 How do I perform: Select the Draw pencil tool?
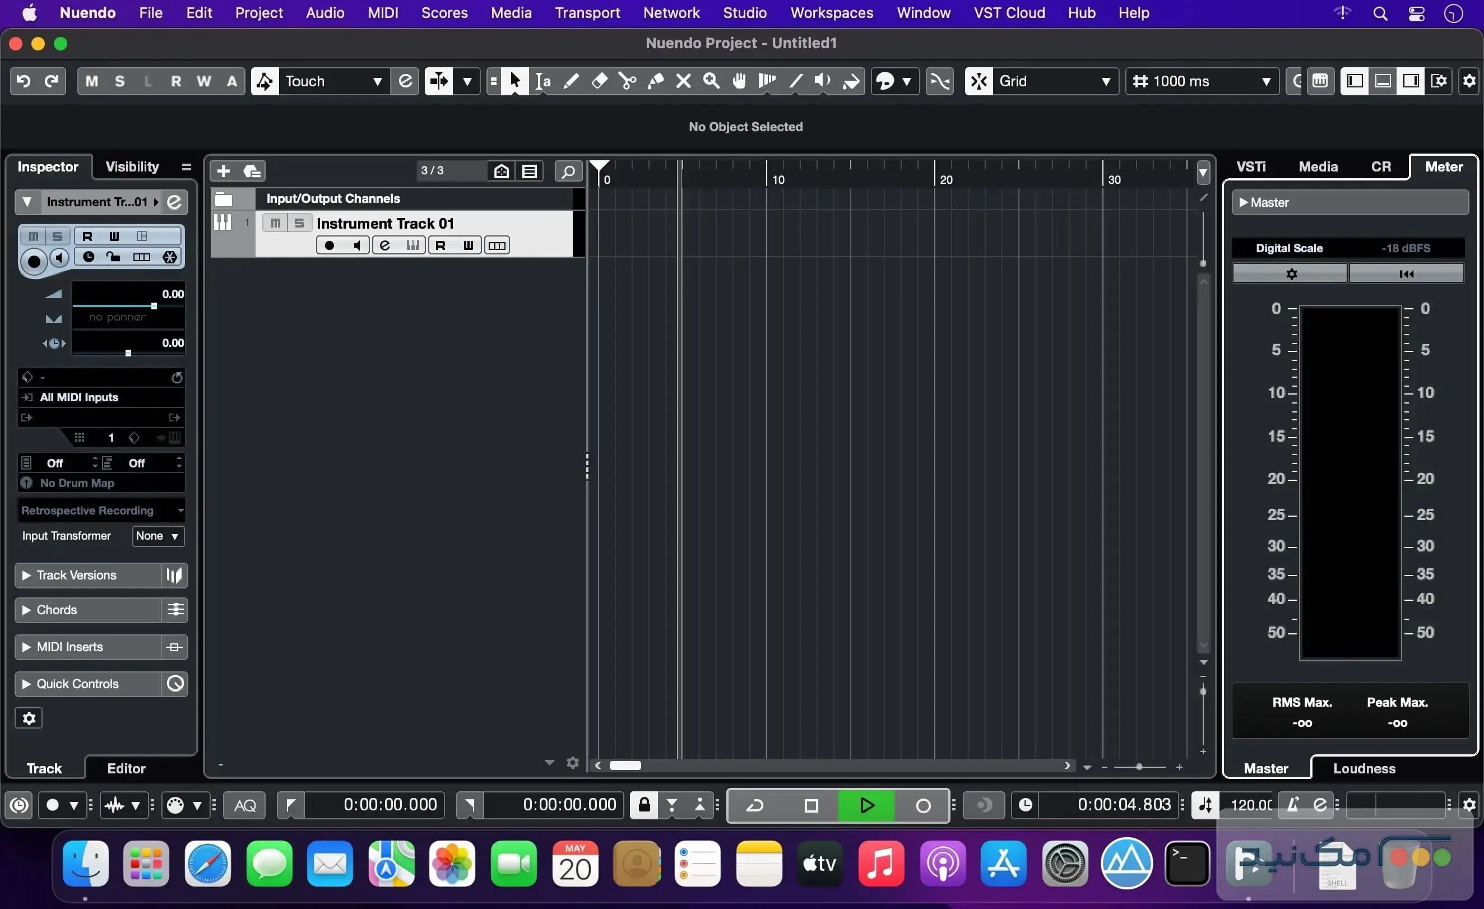pos(571,81)
